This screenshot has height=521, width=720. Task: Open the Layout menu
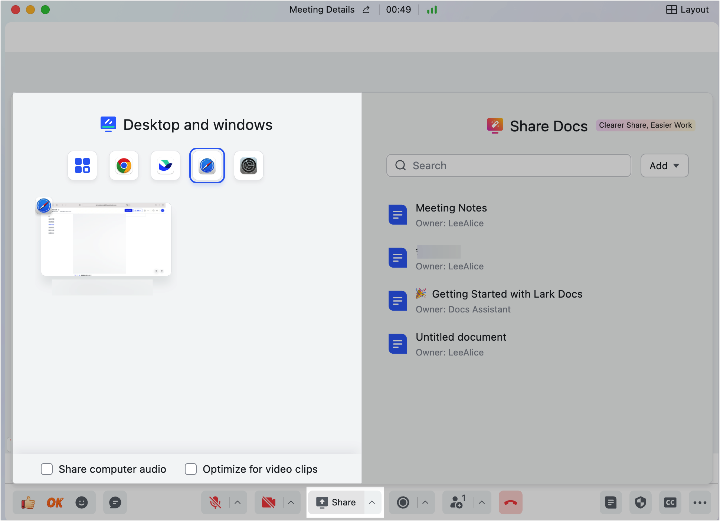[687, 10]
